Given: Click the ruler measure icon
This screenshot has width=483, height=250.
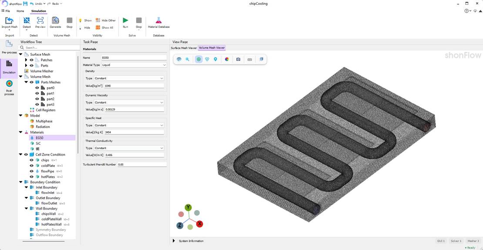Looking at the screenshot, I should (249, 60).
